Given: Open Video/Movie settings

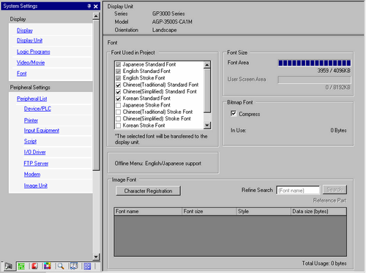Looking at the screenshot, I should coord(31,63).
